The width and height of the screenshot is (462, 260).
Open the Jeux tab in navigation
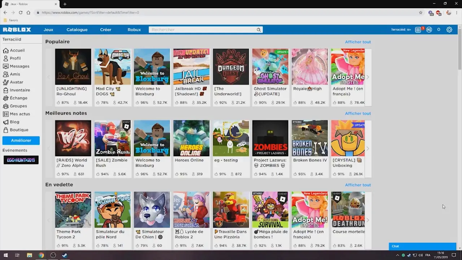pyautogui.click(x=48, y=30)
